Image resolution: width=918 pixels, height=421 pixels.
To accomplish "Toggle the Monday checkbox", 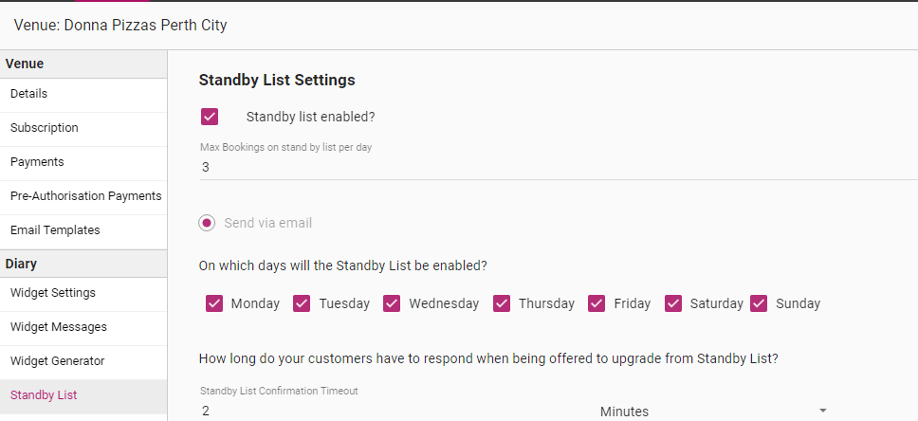I will (214, 303).
